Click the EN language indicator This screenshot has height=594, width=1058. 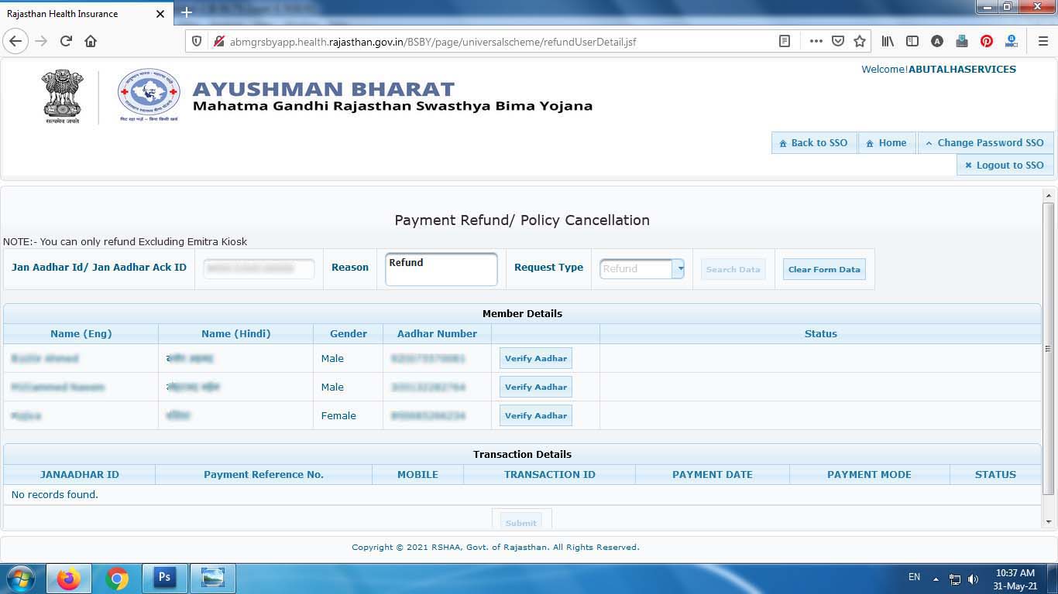914,577
